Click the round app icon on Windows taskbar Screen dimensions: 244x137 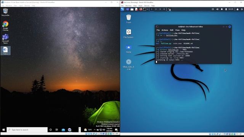(x=69, y=130)
